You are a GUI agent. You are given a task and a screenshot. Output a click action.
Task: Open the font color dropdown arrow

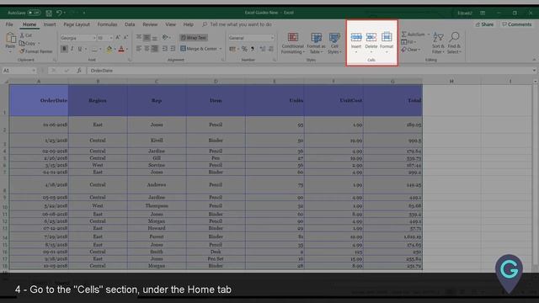[127, 49]
